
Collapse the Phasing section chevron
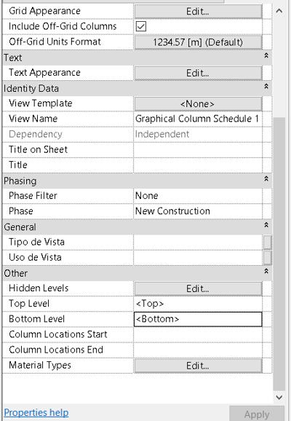point(266,179)
